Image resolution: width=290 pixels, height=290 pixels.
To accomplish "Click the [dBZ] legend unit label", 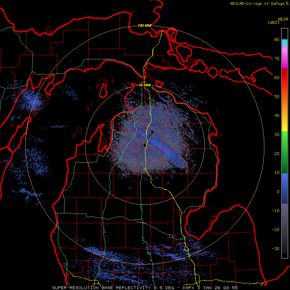I will coord(274,22).
